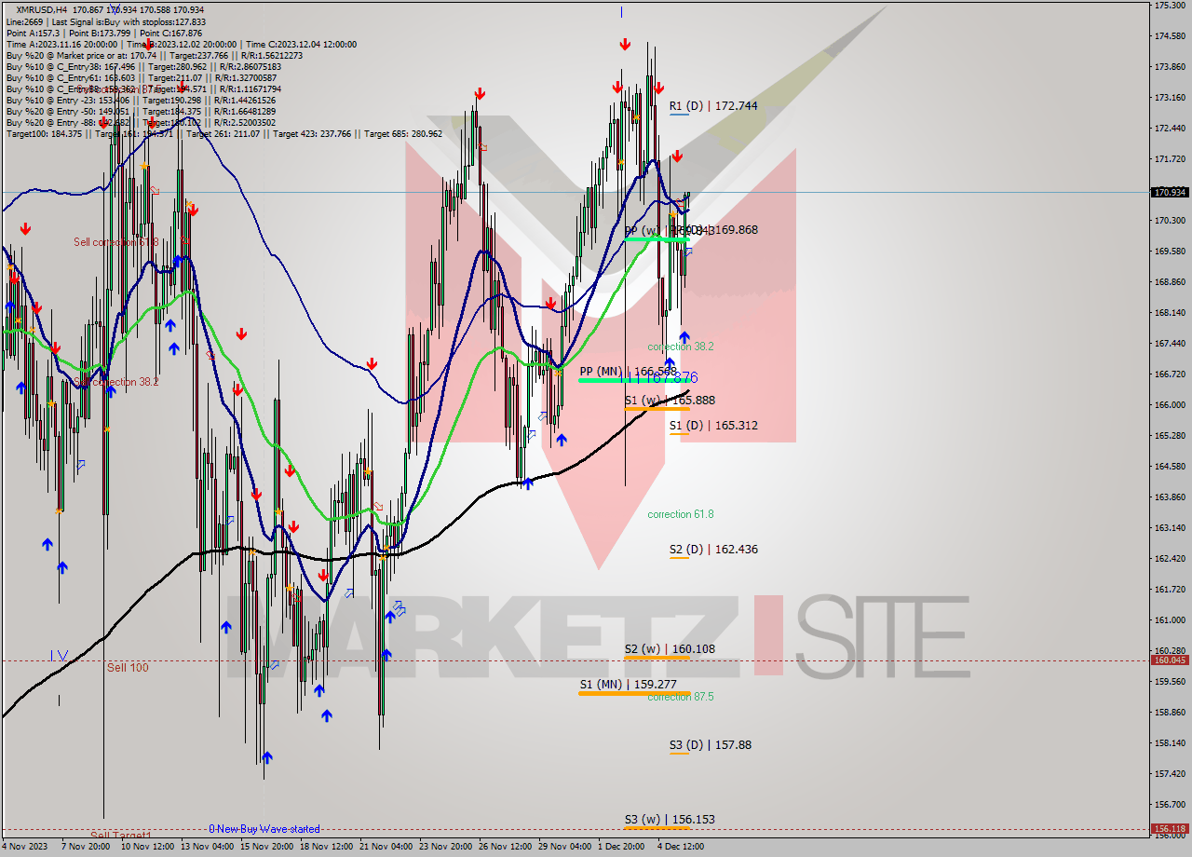The width and height of the screenshot is (1192, 857).
Task: Click 158.140 on the price axis
Action: point(1170,743)
